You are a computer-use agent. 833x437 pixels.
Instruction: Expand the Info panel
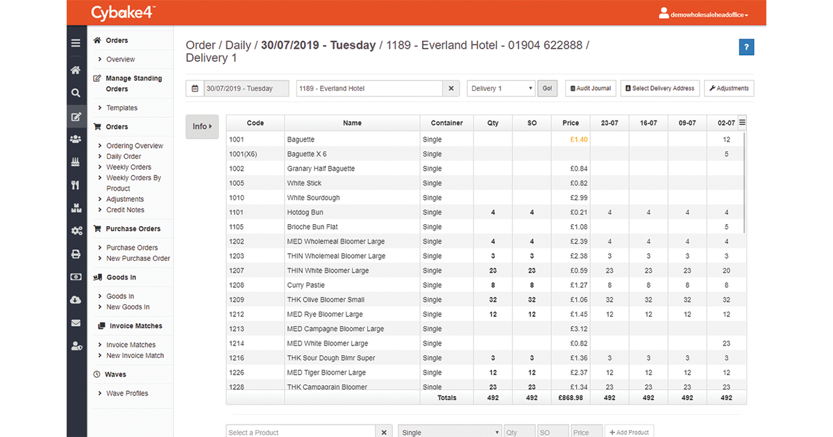pos(201,127)
